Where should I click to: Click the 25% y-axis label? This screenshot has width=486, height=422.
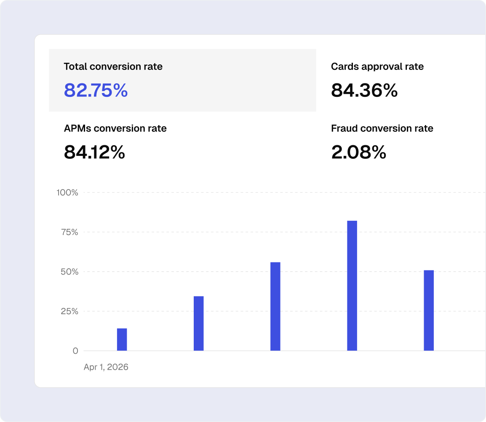coord(69,312)
